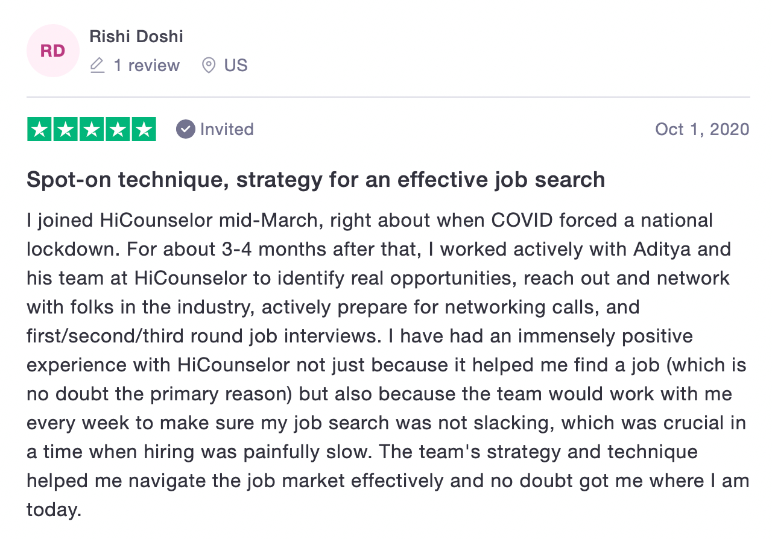Click the location pin icon
This screenshot has width=772, height=539.
209,65
